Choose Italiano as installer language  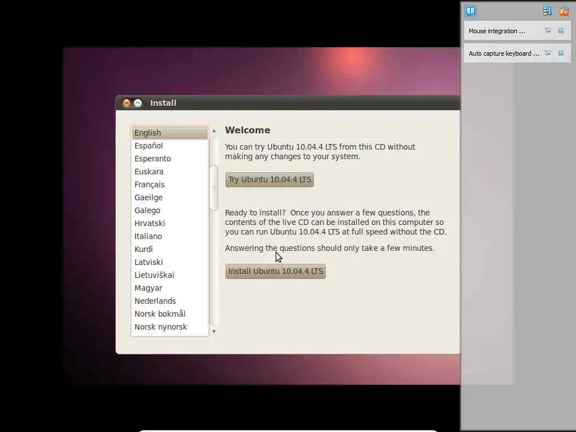(x=170, y=236)
